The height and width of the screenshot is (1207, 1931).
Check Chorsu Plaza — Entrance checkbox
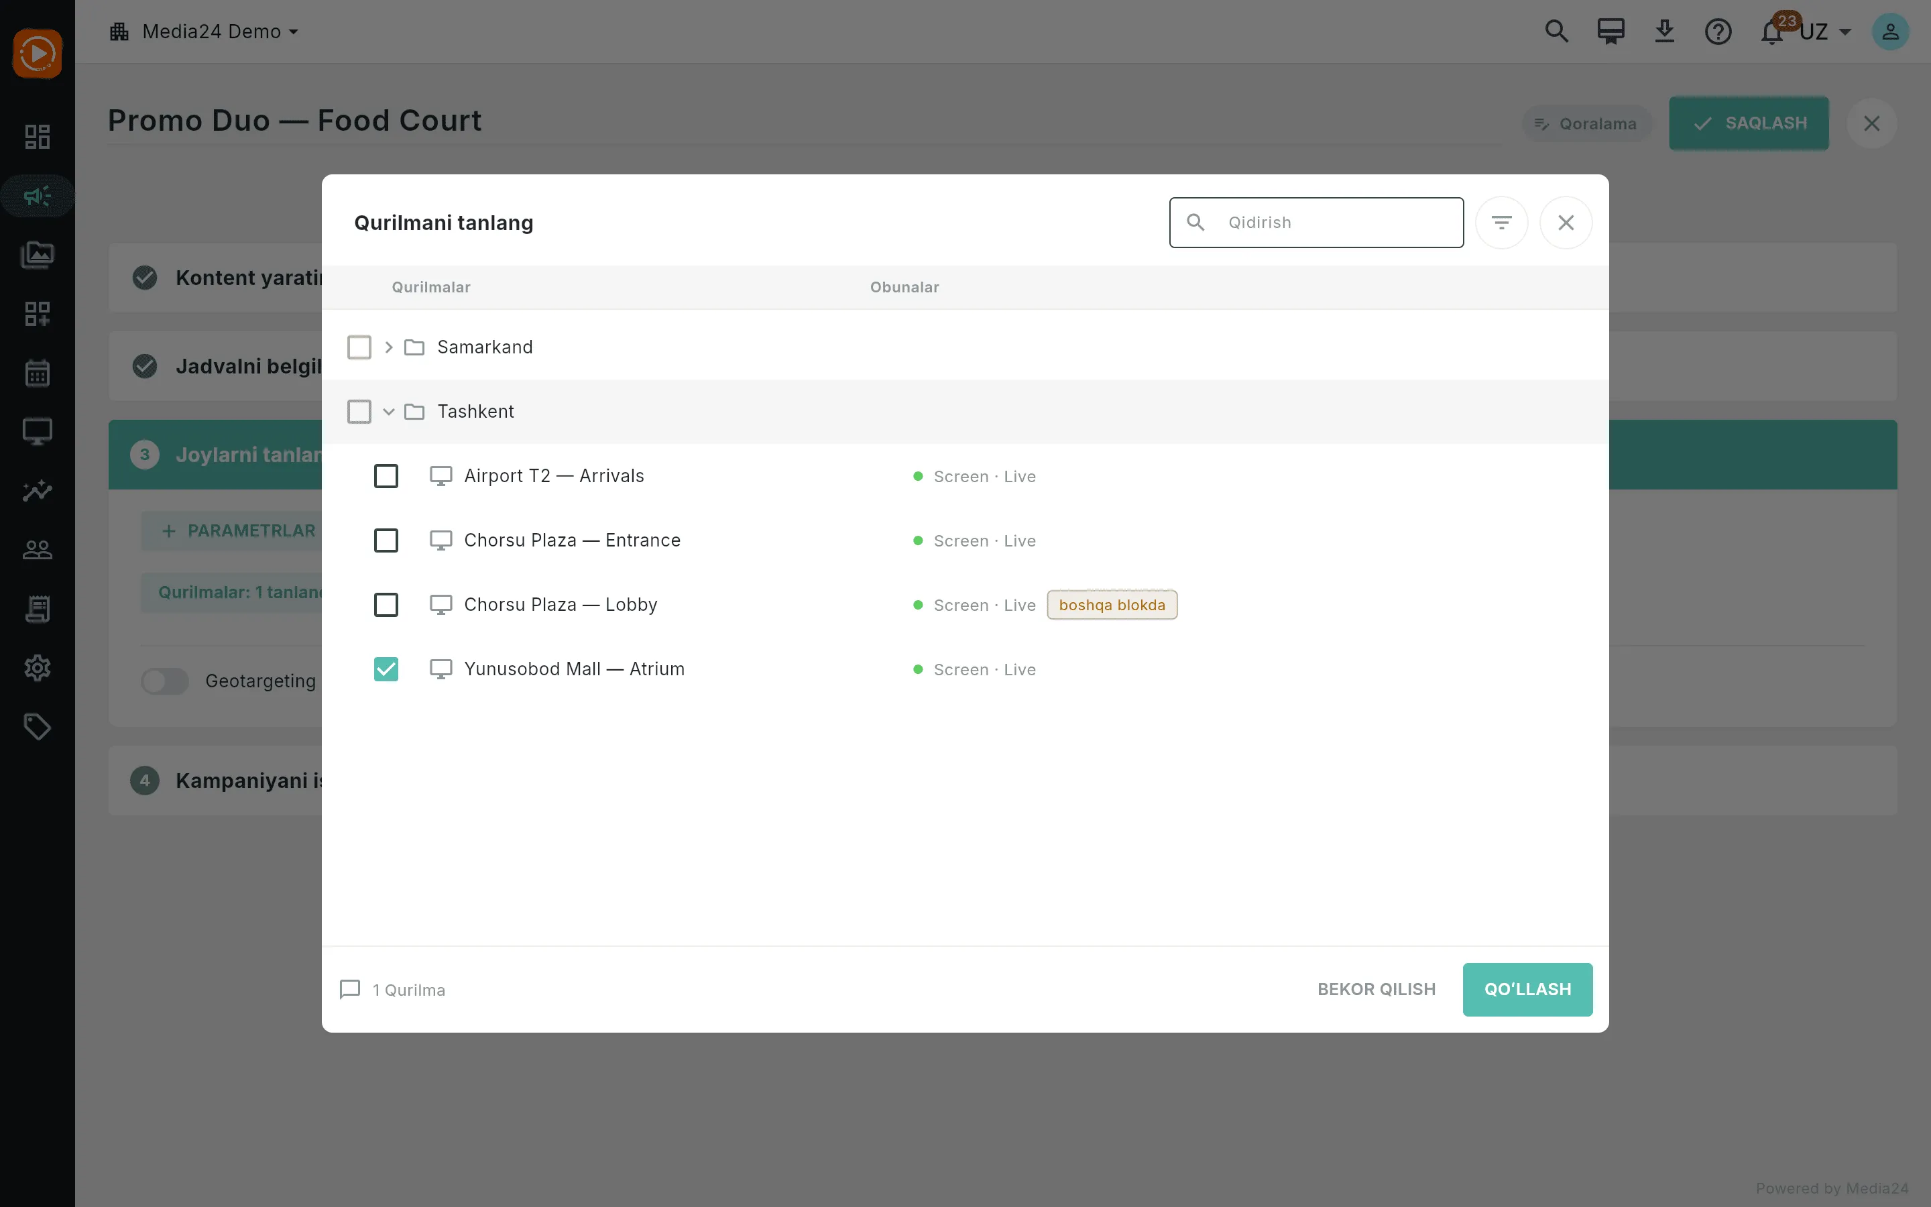click(x=386, y=540)
